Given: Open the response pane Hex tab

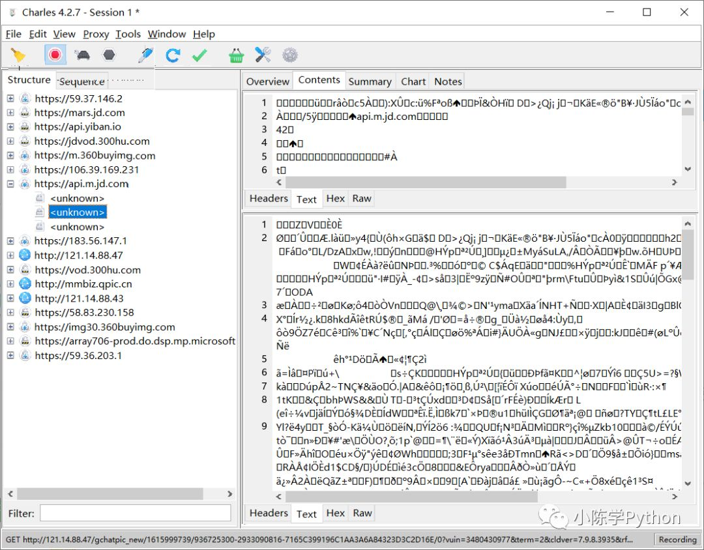Looking at the screenshot, I should pyautogui.click(x=336, y=514).
